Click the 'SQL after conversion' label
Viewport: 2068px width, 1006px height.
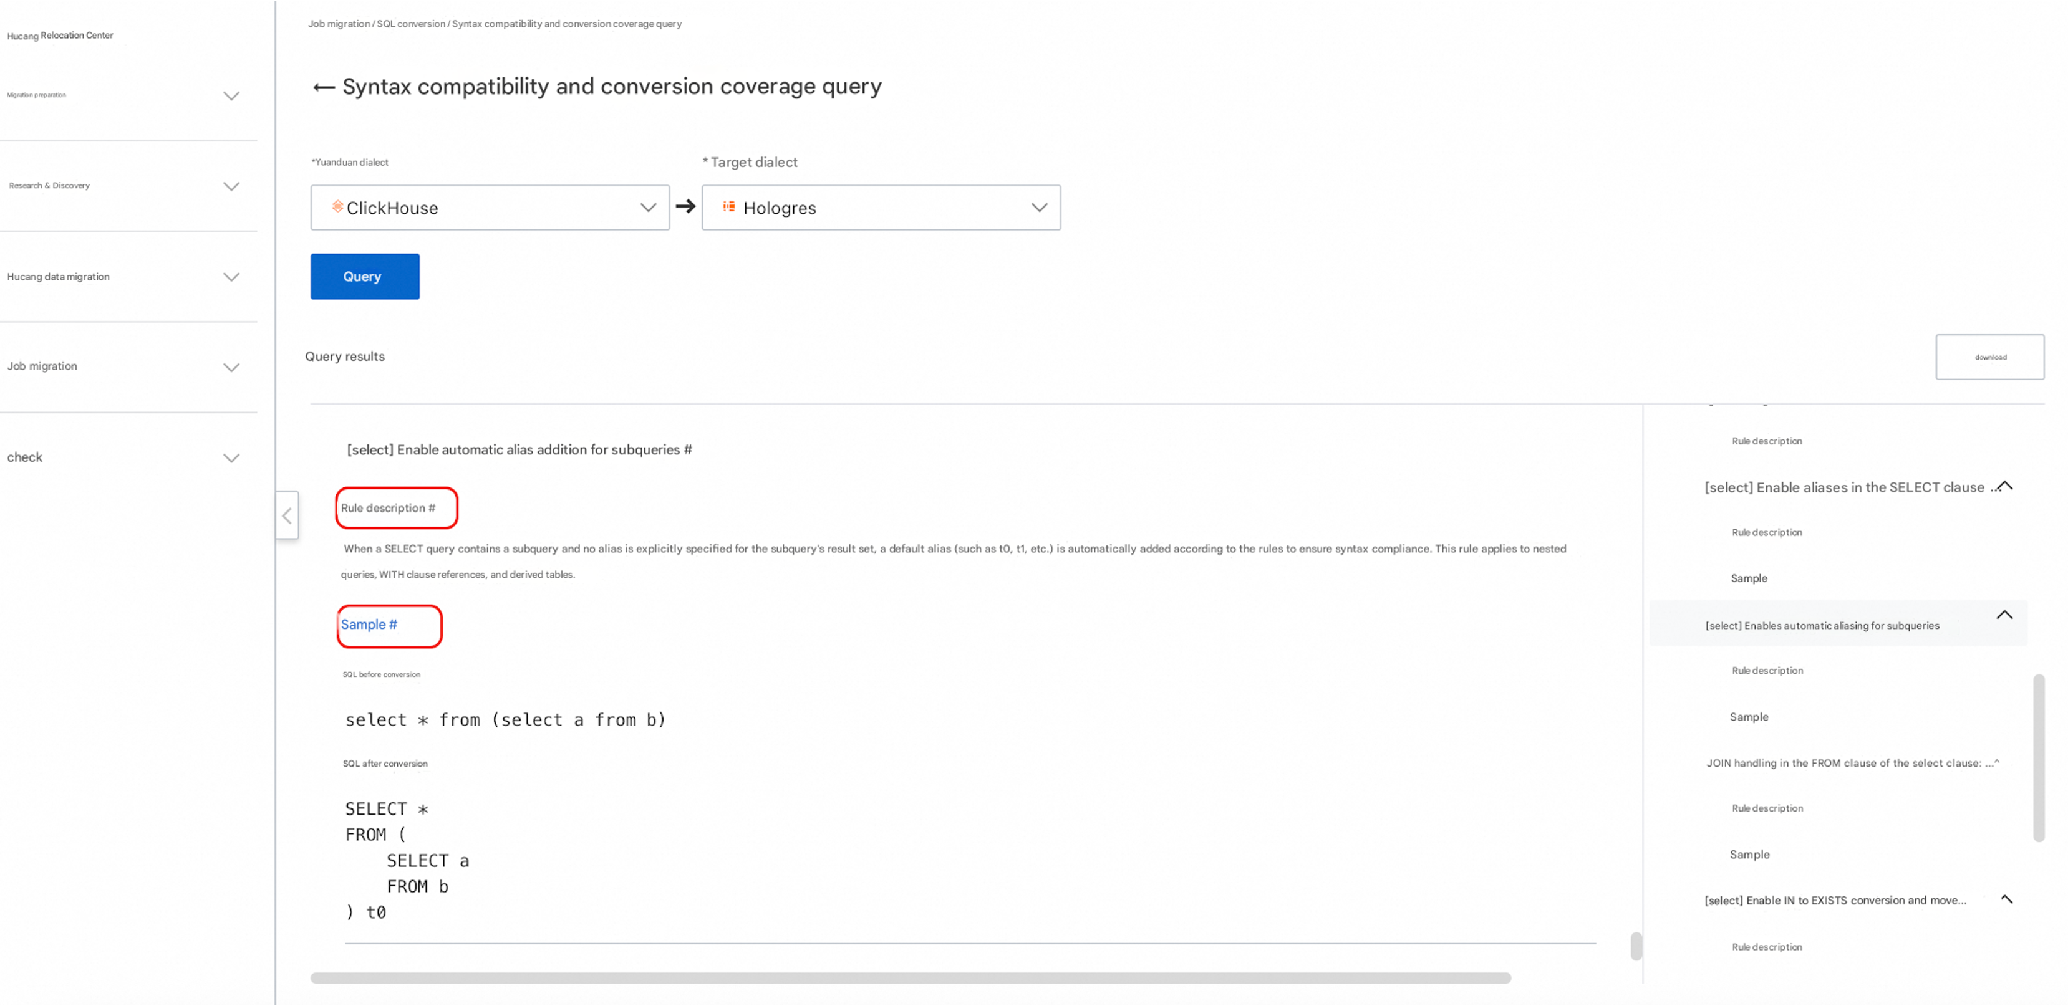[385, 764]
